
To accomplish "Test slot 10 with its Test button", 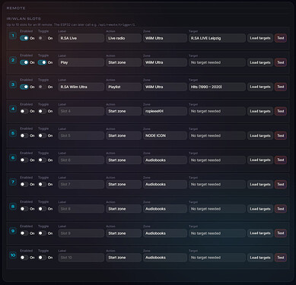I will [x=281, y=258].
